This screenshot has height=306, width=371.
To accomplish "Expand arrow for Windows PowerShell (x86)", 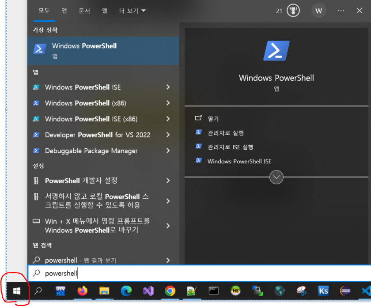I will [x=168, y=103].
